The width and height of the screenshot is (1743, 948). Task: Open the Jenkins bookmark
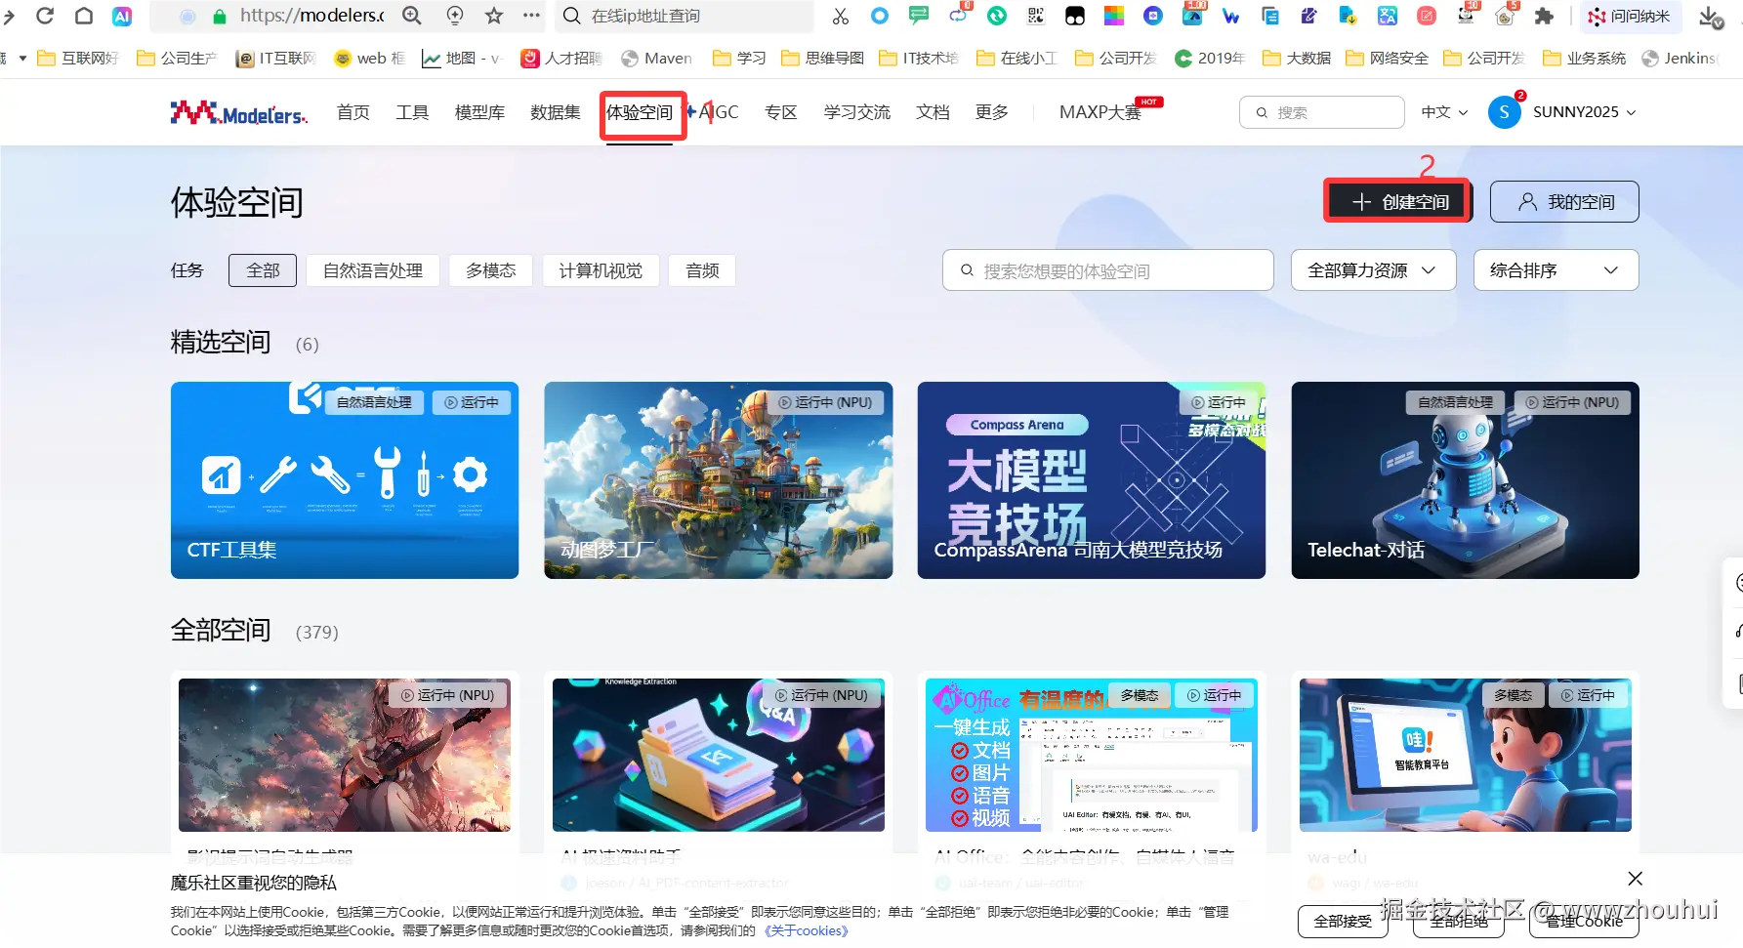[1680, 59]
